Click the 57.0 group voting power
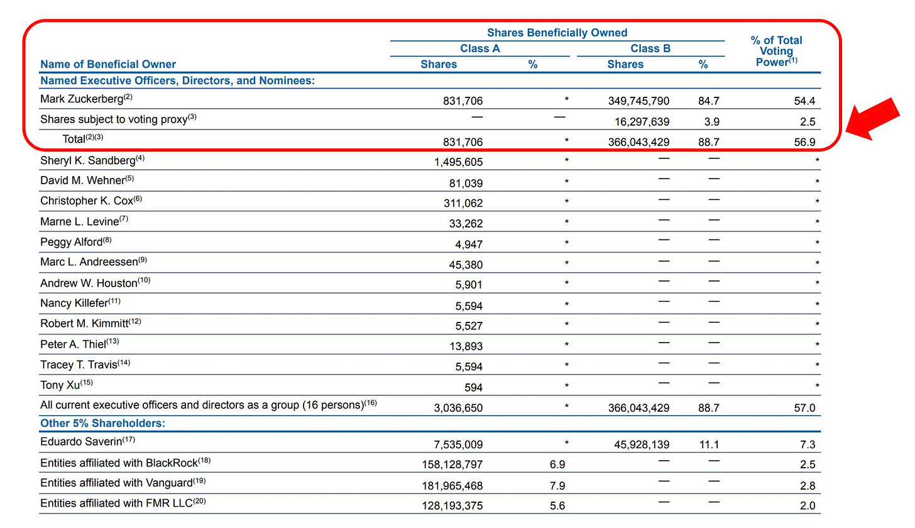The height and width of the screenshot is (528, 915). pos(804,408)
